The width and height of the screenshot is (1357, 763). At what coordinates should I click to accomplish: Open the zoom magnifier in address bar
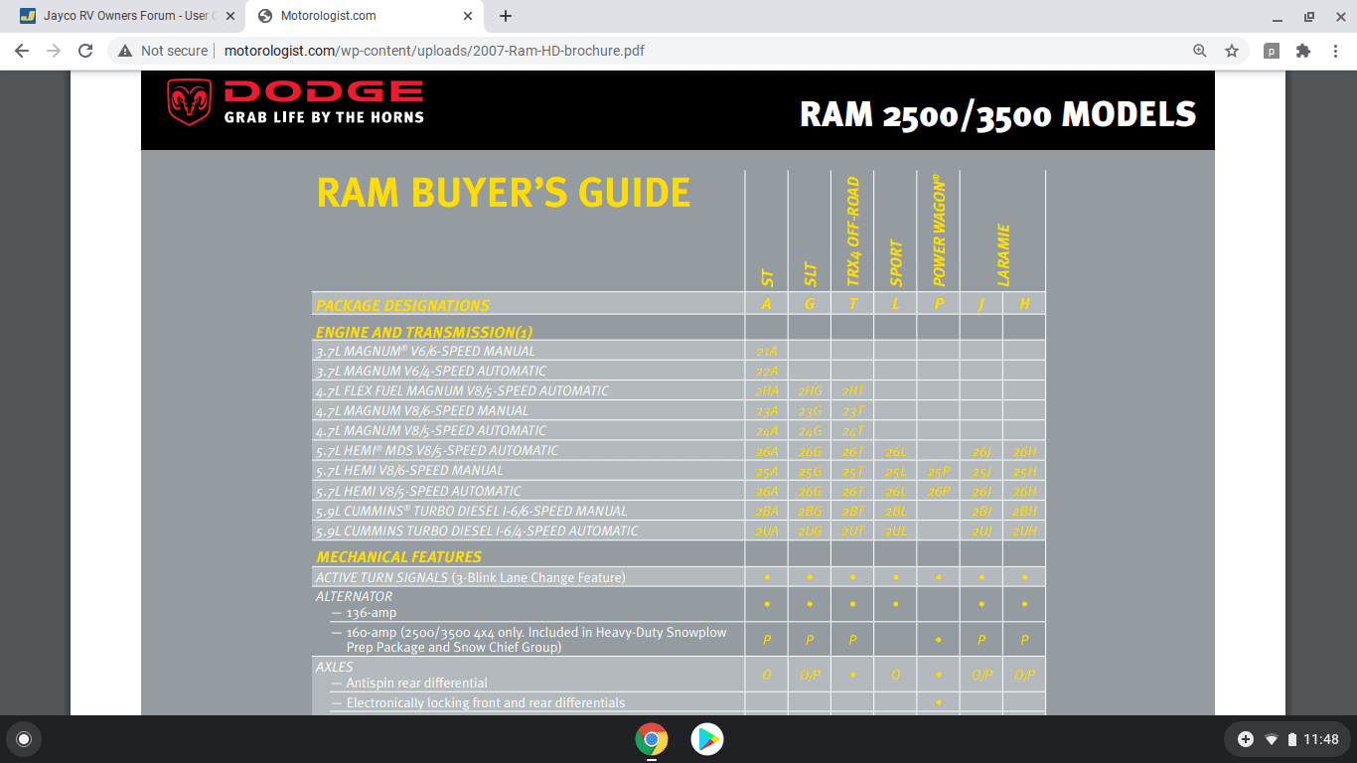coord(1200,51)
